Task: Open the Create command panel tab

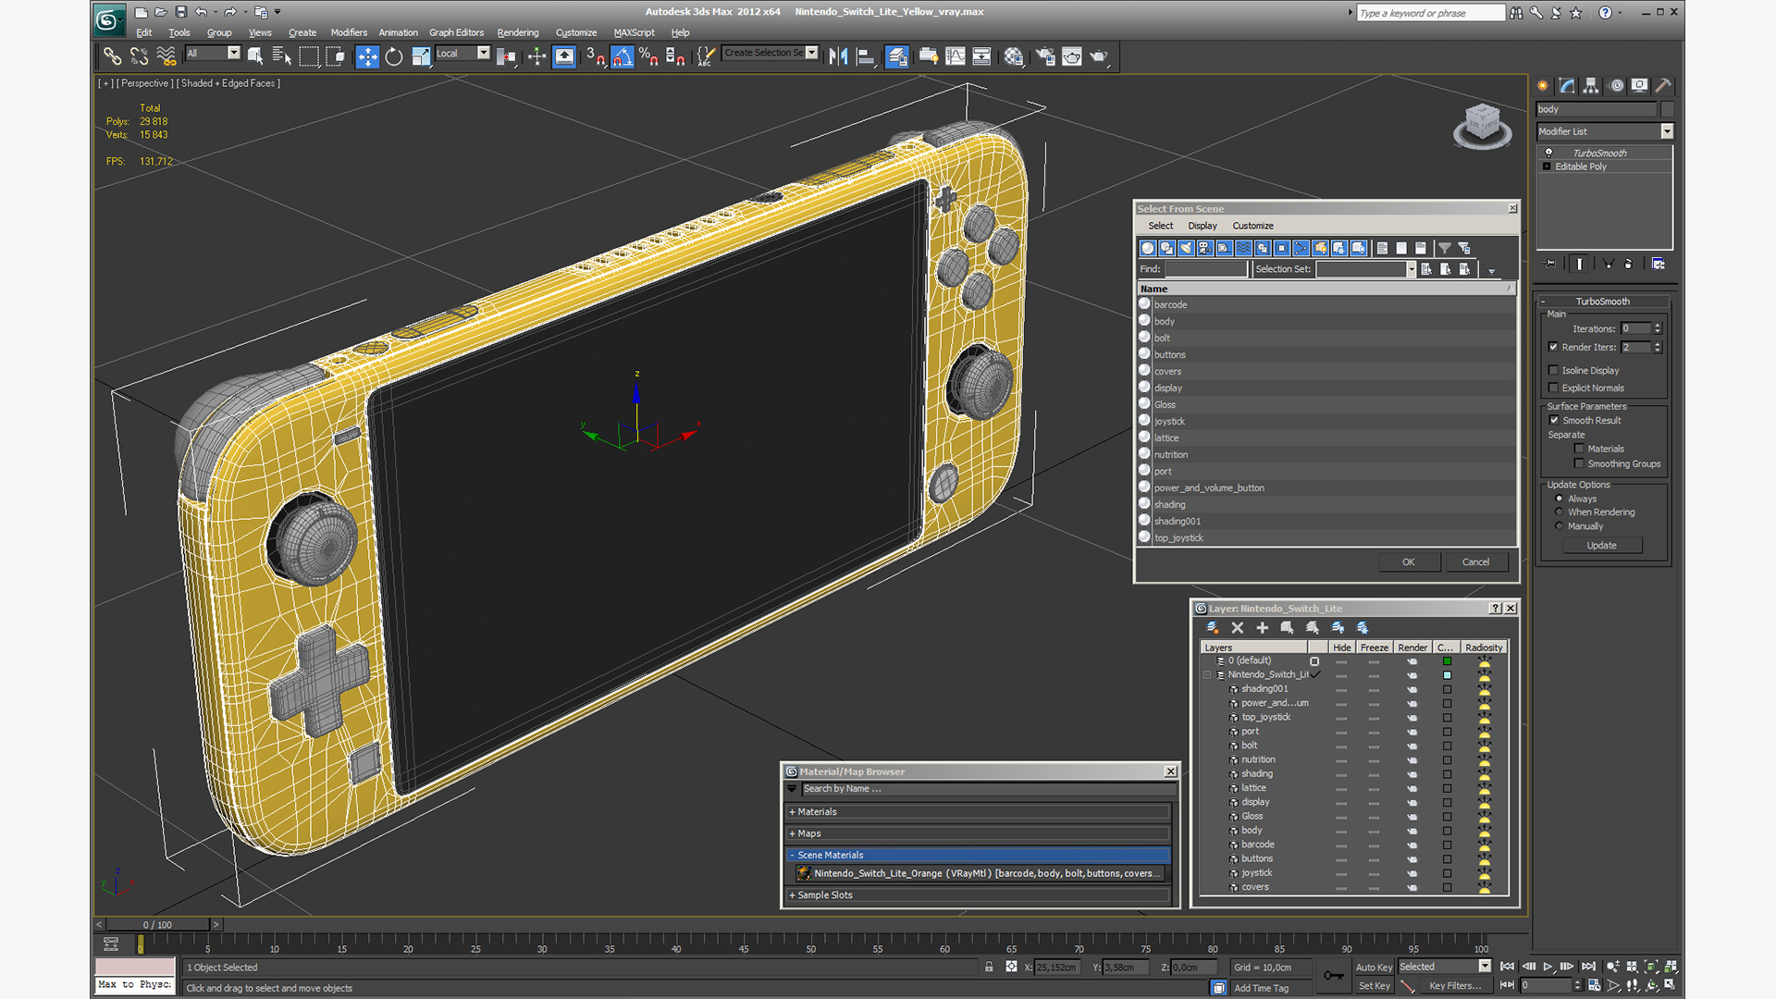Action: coord(1543,85)
